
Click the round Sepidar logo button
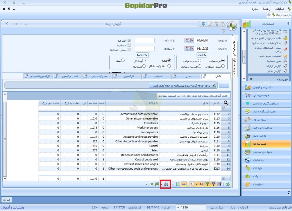coord(232,26)
